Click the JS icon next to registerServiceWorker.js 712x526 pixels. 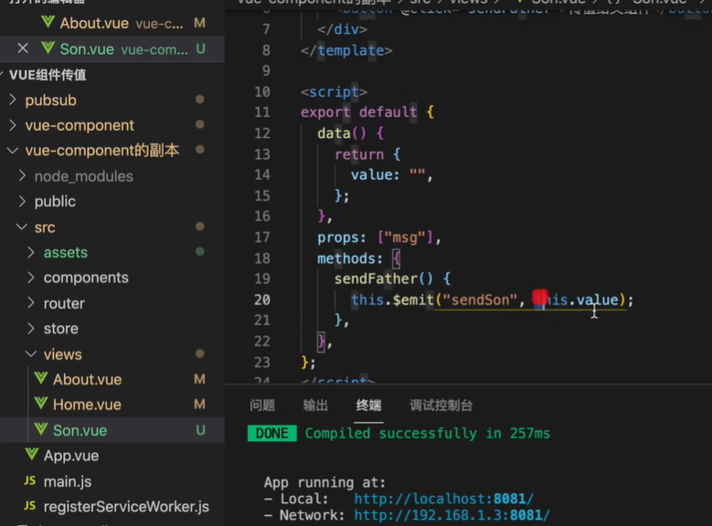(30, 506)
